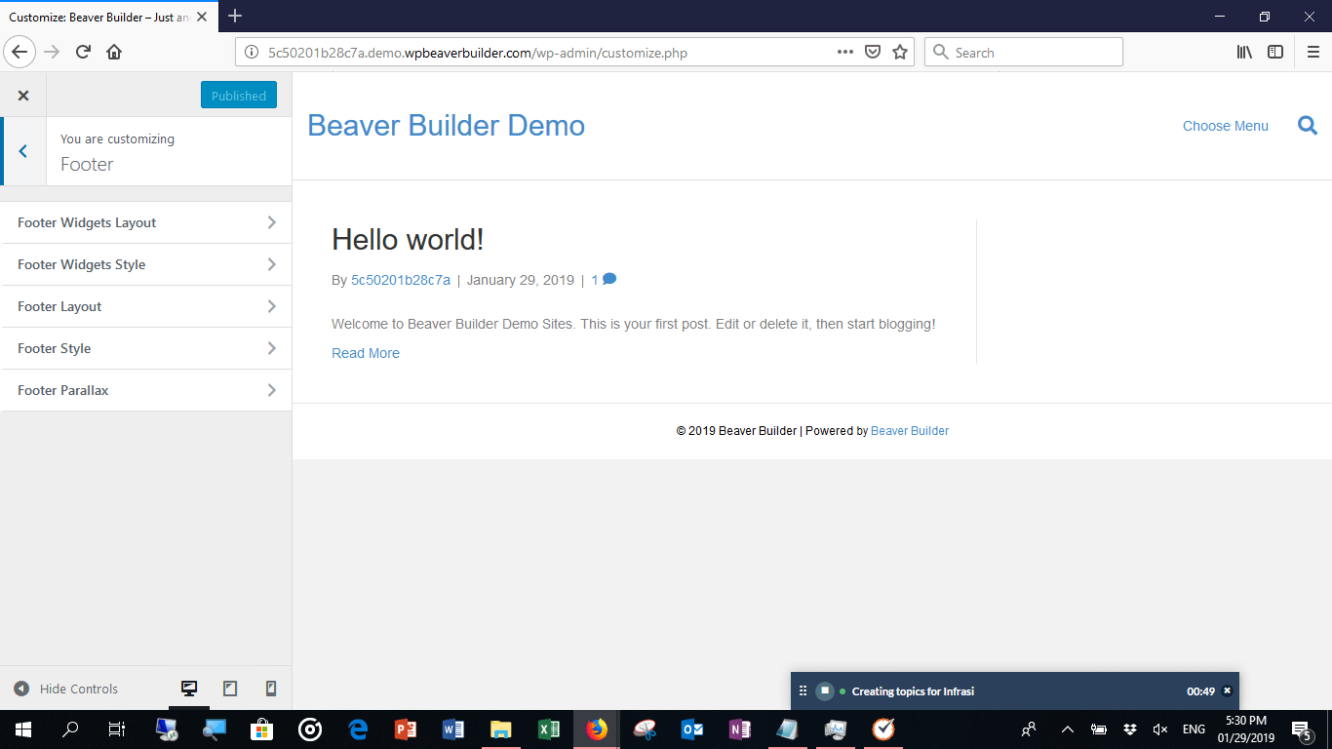
Task: Expand Footer Widgets Layout settings
Action: coord(146,222)
